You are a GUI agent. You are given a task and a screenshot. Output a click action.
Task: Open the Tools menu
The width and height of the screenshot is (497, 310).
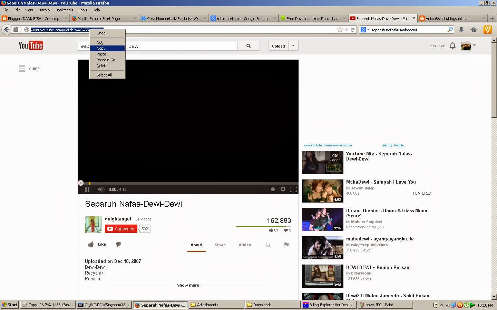[83, 10]
